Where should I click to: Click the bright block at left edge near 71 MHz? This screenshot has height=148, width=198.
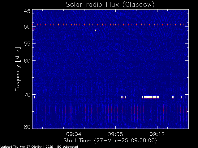(x=34, y=97)
